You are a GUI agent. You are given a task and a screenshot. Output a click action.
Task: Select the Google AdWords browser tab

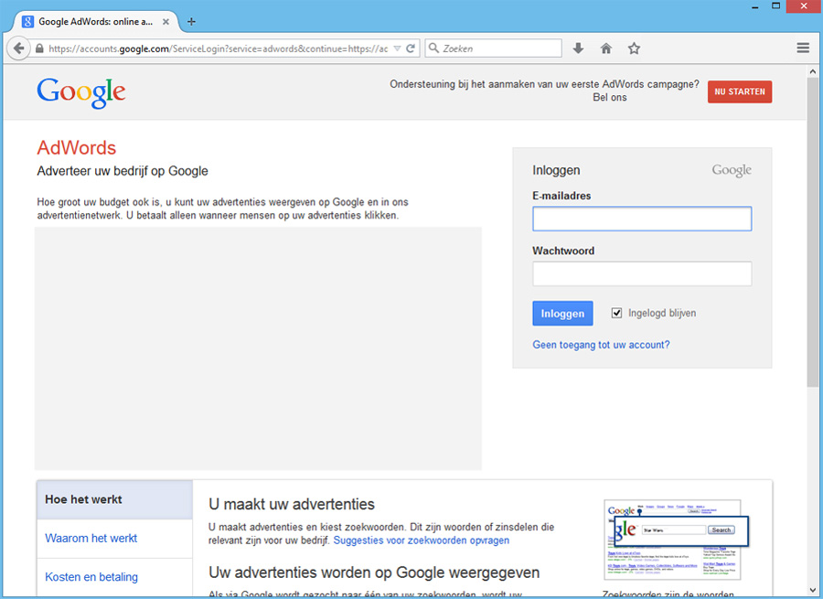pos(95,22)
